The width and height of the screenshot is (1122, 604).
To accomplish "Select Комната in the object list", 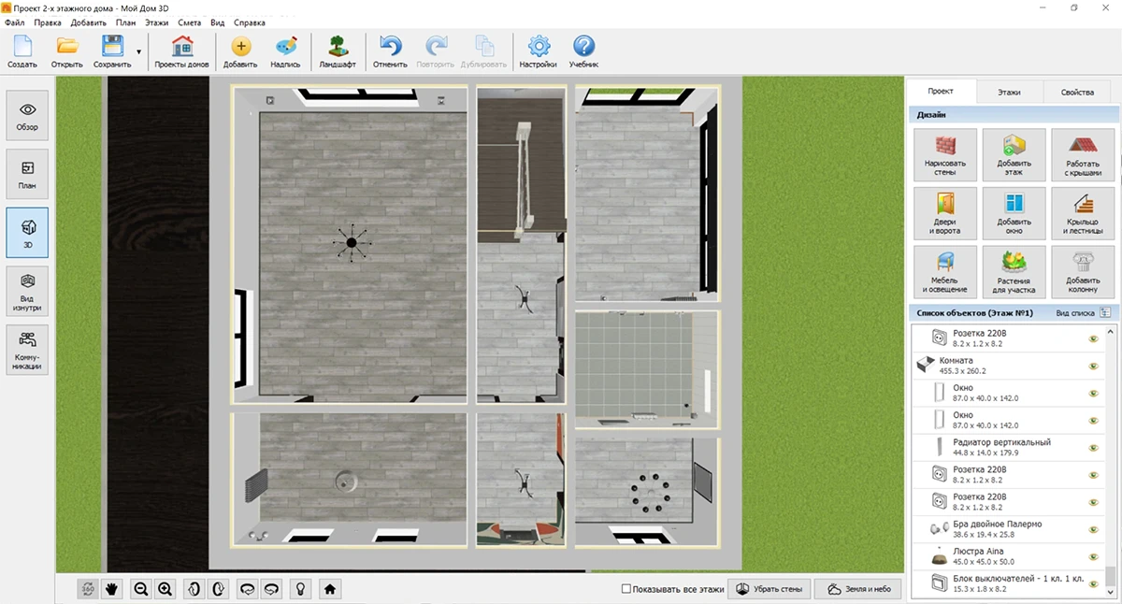I will pos(1006,366).
